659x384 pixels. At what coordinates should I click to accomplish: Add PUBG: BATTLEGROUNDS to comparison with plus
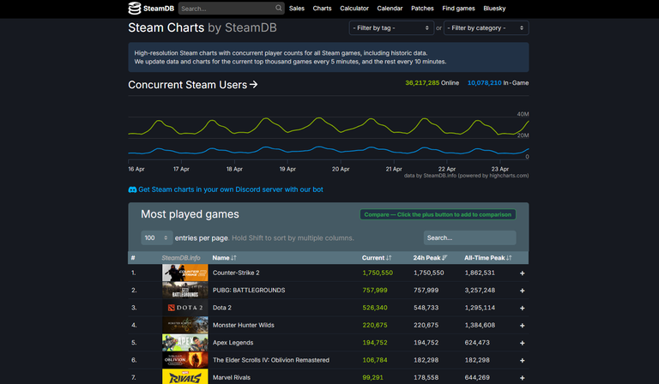tap(522, 291)
